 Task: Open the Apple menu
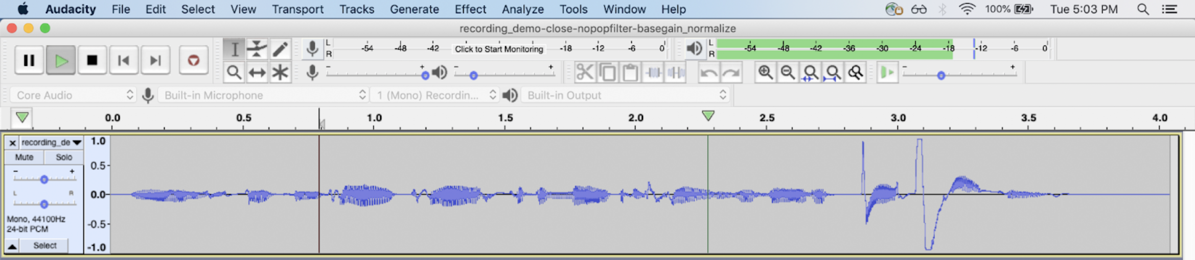click(23, 9)
